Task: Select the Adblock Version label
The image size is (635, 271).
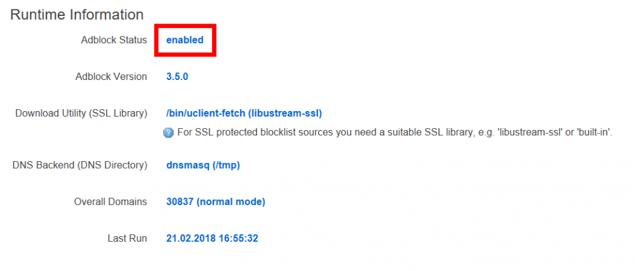Action: pyautogui.click(x=111, y=77)
